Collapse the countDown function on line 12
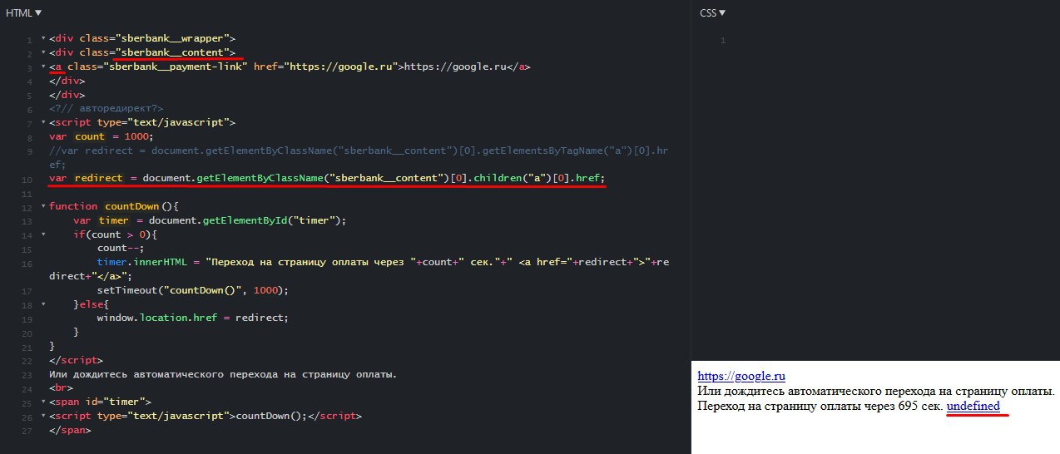This screenshot has width=1060, height=454. (x=43, y=207)
